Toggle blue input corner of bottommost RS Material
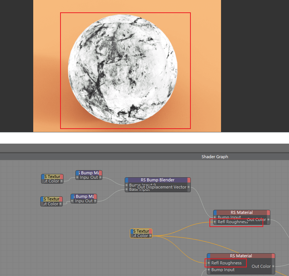The width and height of the screenshot is (289, 276). point(209,256)
